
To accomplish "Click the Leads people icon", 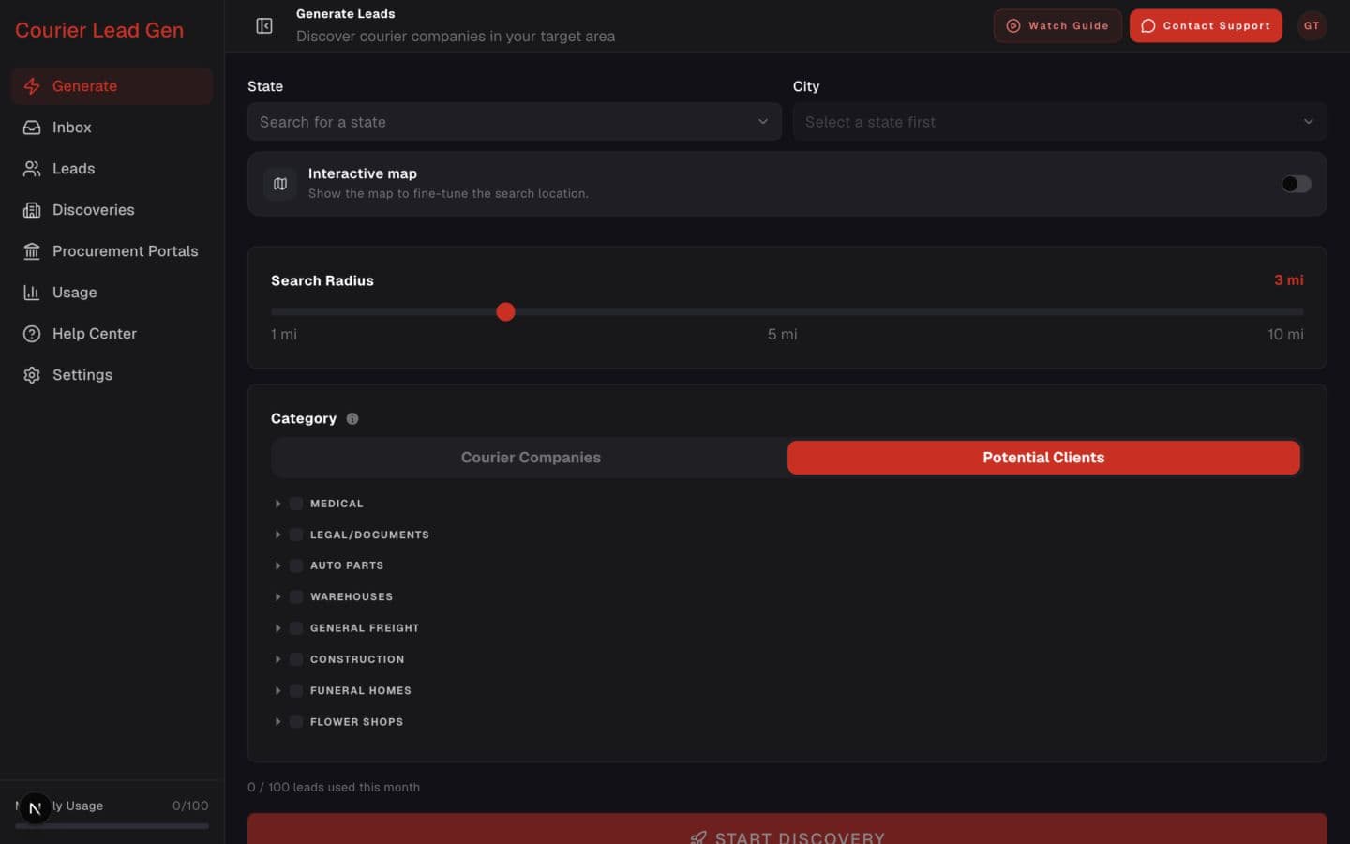I will click(x=32, y=169).
